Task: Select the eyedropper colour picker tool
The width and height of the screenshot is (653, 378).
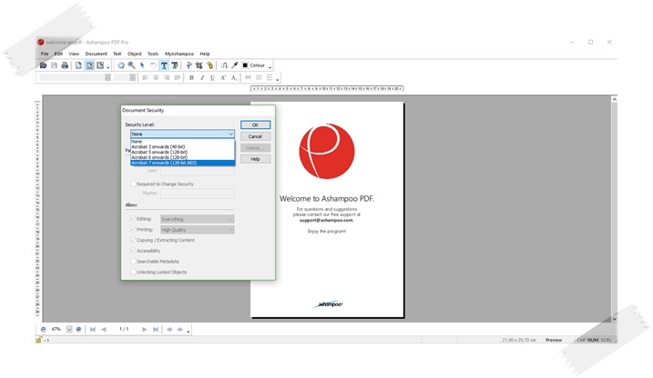Action: pyautogui.click(x=235, y=65)
